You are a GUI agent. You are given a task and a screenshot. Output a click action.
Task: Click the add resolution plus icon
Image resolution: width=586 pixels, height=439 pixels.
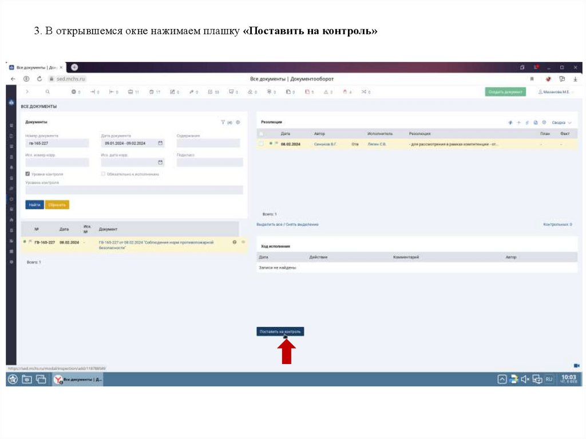(x=518, y=122)
